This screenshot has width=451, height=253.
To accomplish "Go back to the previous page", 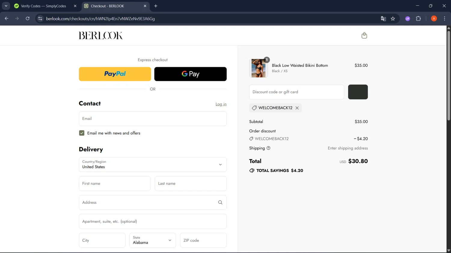I will pos(7,19).
